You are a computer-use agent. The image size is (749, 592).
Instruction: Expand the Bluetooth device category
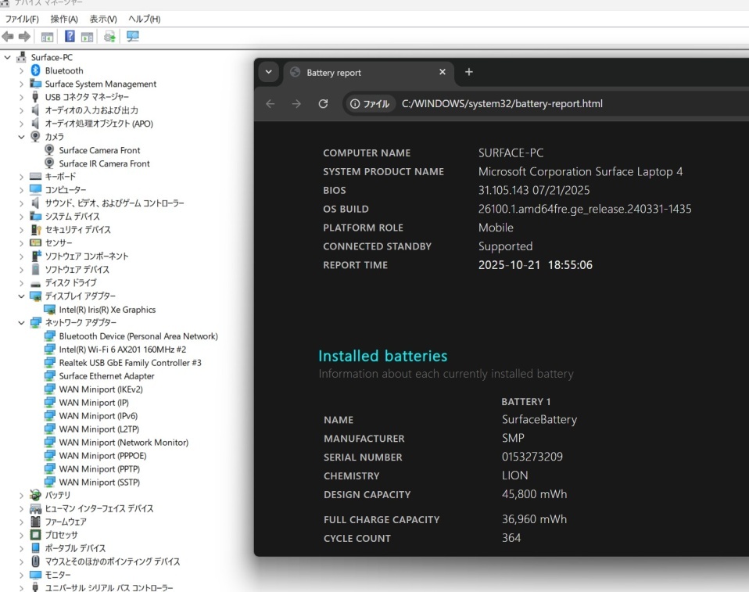(22, 70)
